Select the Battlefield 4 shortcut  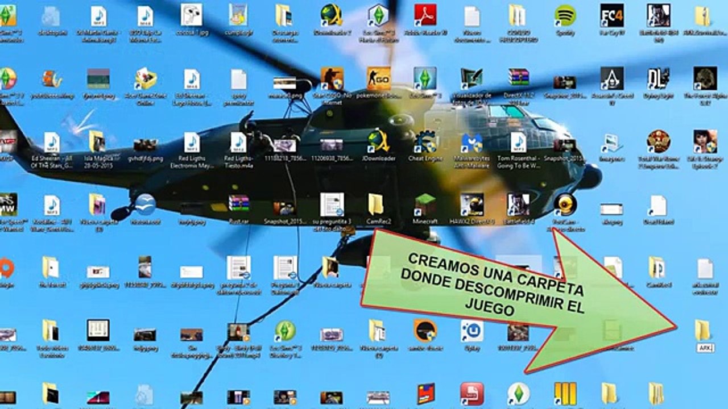click(518, 204)
